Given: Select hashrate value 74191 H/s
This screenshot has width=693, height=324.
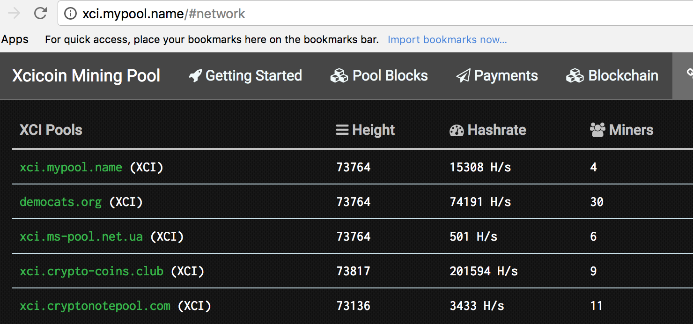Looking at the screenshot, I should tap(480, 202).
